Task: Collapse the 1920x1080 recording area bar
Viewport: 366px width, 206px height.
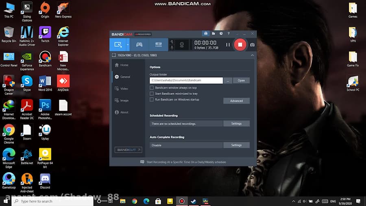Action: [252, 55]
